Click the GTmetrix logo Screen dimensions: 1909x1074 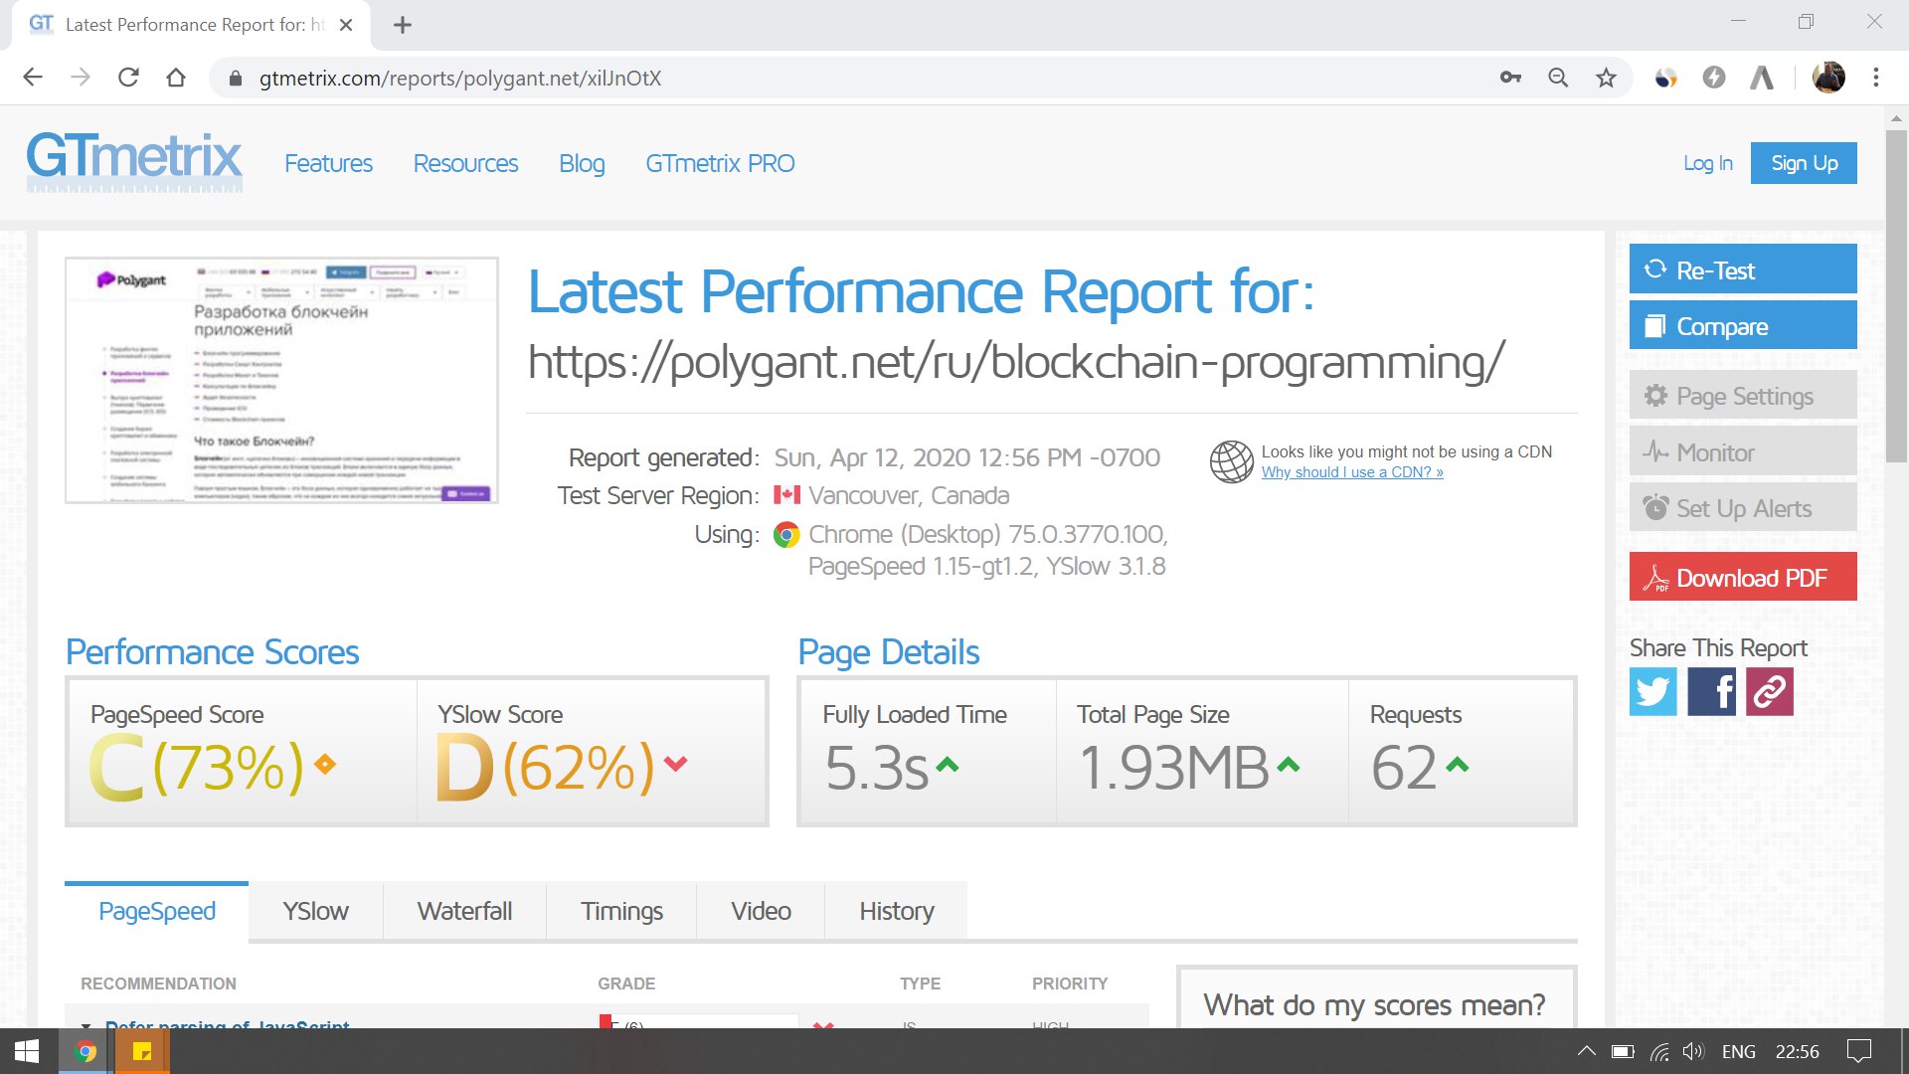click(134, 161)
